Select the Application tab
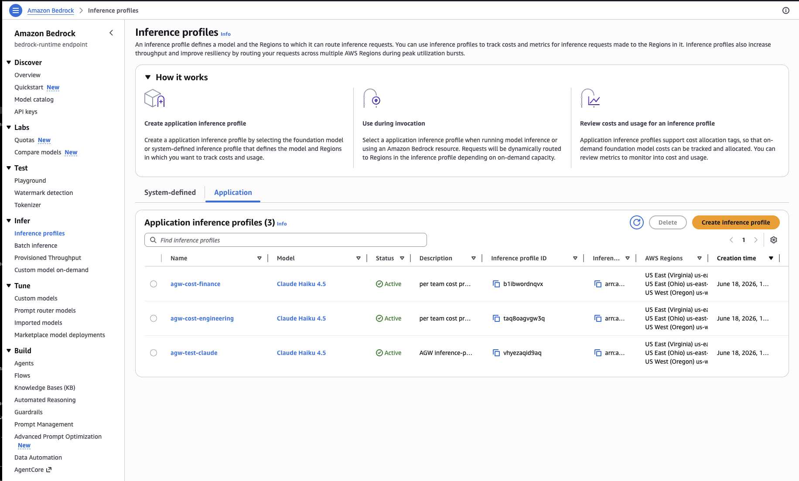Image resolution: width=799 pixels, height=481 pixels. coord(233,192)
